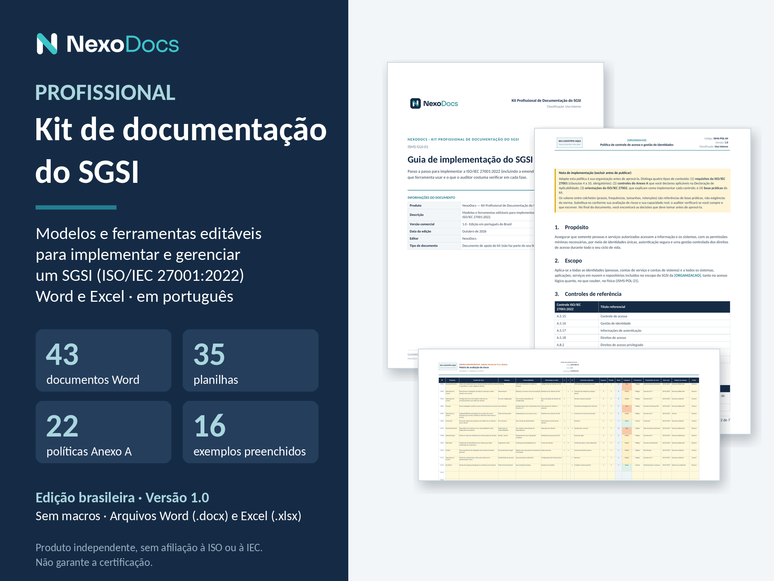This screenshot has width=774, height=581.
Task: Click the "Produto independente, sem afiliação à ISO" disclaimer
Action: pyautogui.click(x=149, y=548)
